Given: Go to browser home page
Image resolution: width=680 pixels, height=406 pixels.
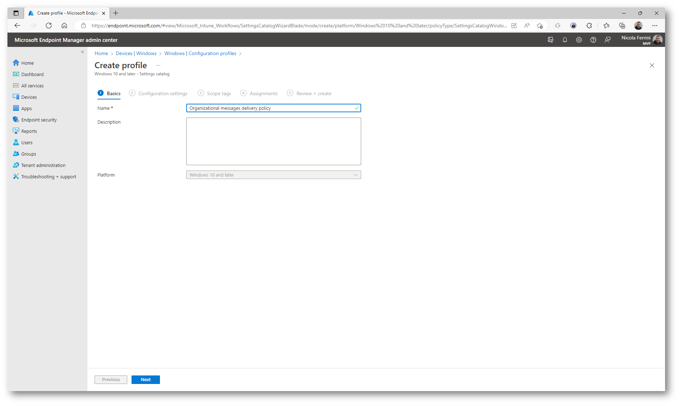Looking at the screenshot, I should (64, 26).
